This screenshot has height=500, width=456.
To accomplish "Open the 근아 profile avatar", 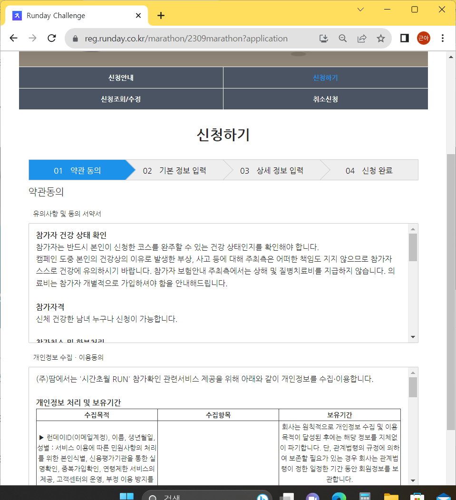I will [423, 38].
